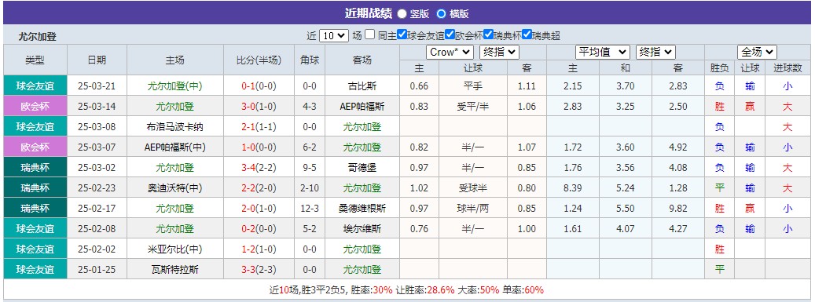
Task: Click 胜率:30% in the summary line
Action: tap(372, 290)
